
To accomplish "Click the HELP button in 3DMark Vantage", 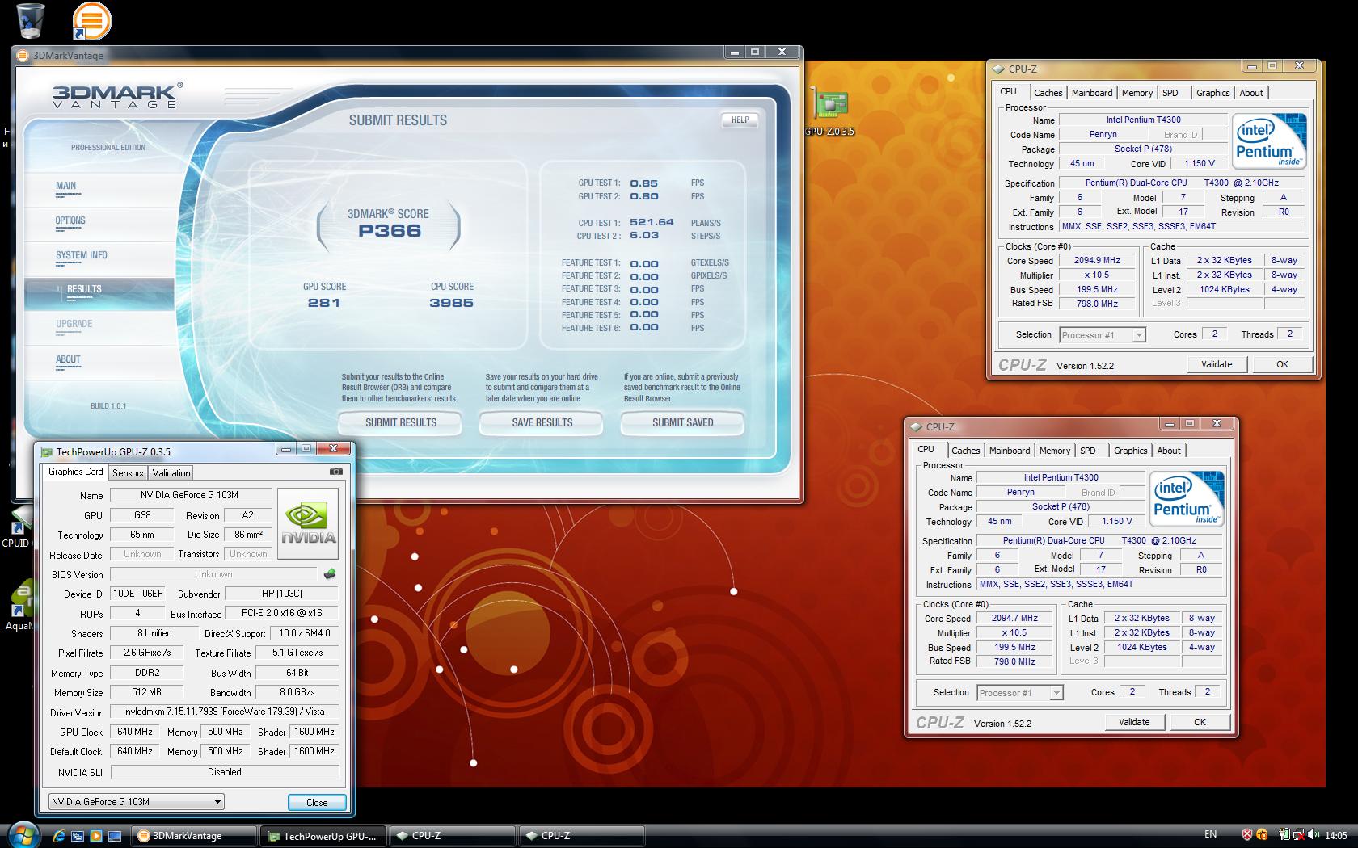I will 740,120.
